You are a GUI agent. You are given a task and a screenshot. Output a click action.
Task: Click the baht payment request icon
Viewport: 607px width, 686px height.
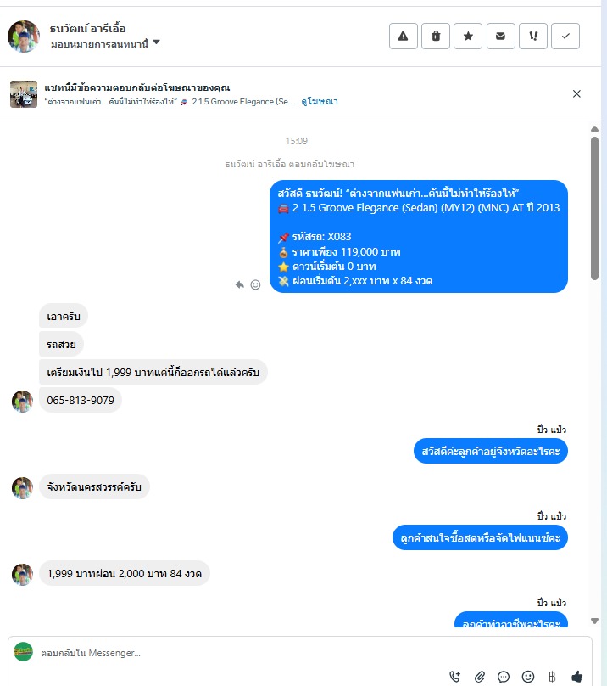click(553, 677)
